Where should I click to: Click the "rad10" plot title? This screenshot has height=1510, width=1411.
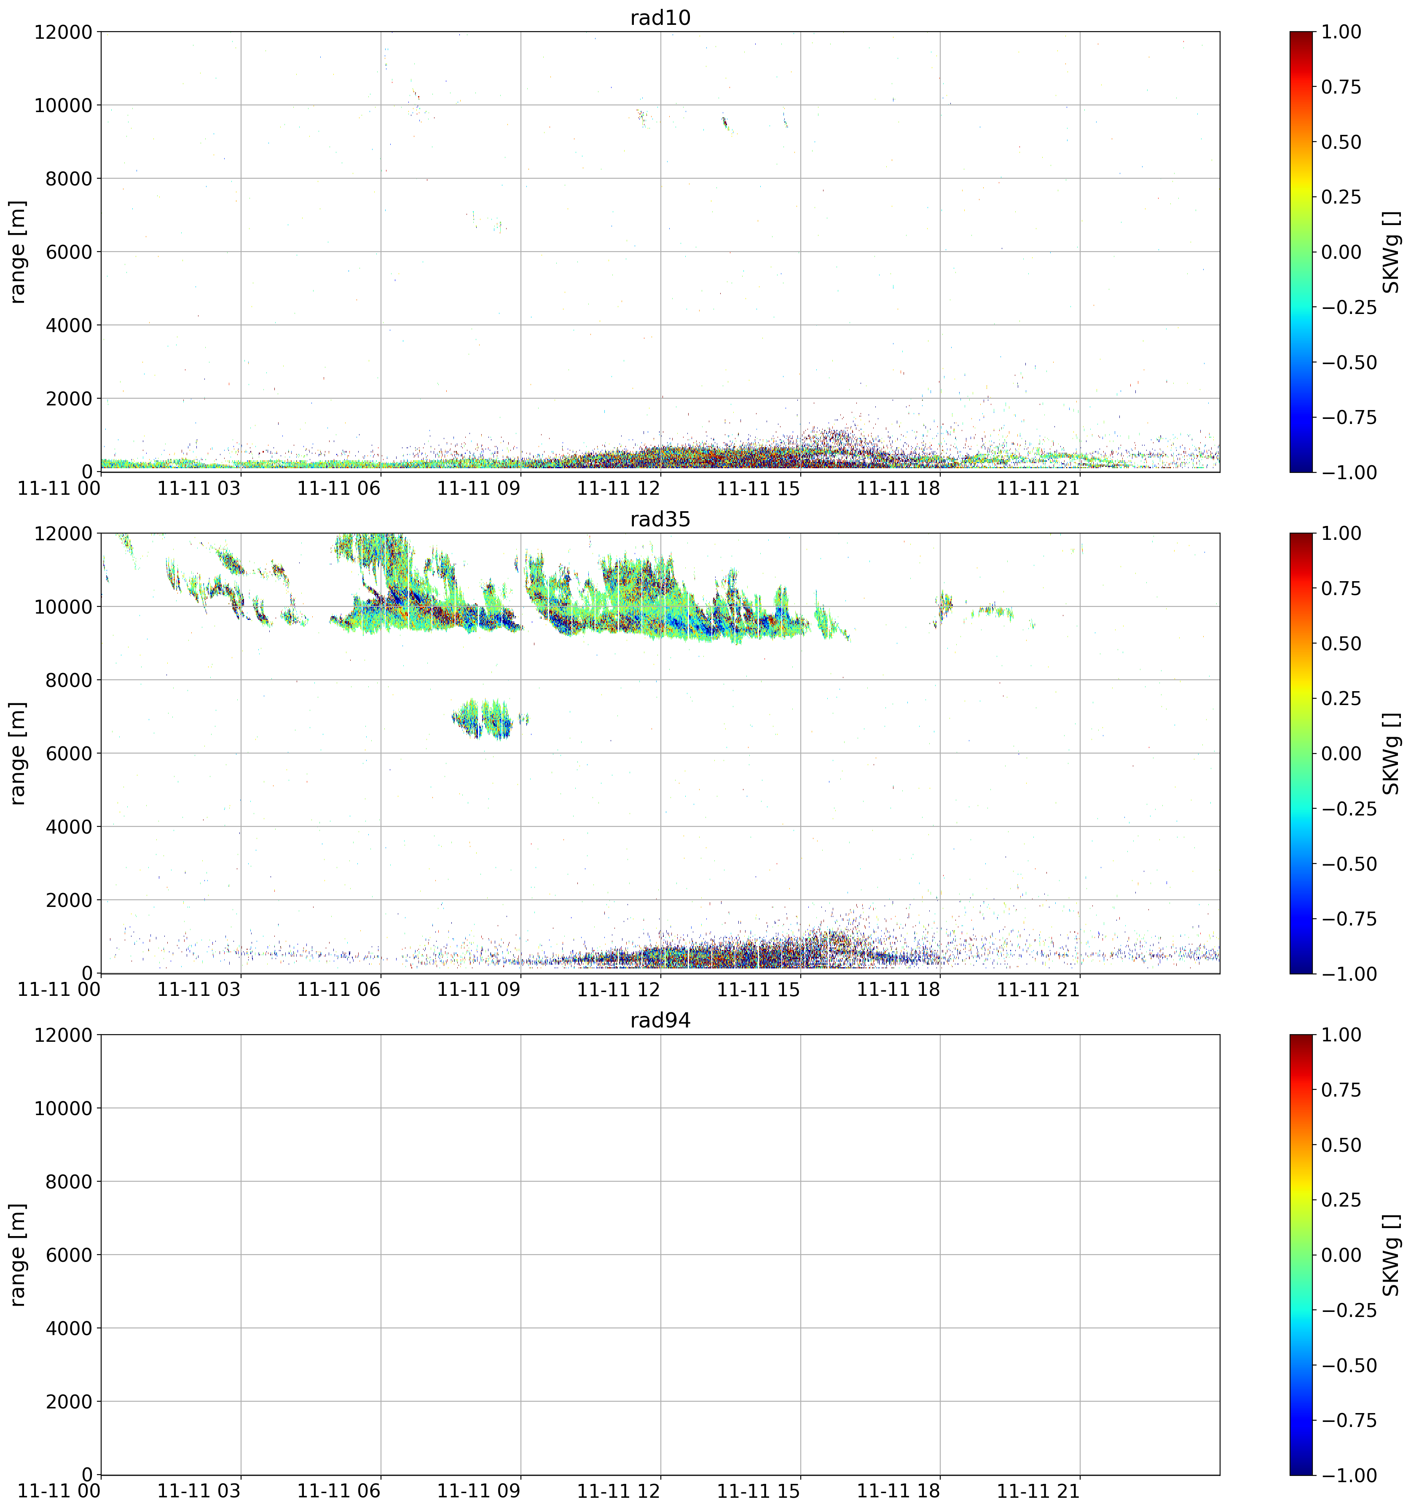click(660, 17)
